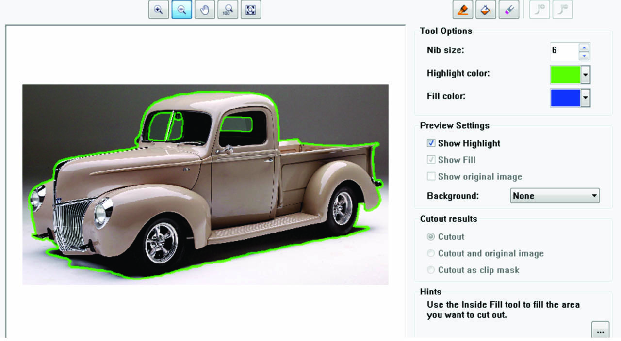This screenshot has height=341, width=621.
Task: Open the Fill color picker dropdown
Action: pos(586,97)
